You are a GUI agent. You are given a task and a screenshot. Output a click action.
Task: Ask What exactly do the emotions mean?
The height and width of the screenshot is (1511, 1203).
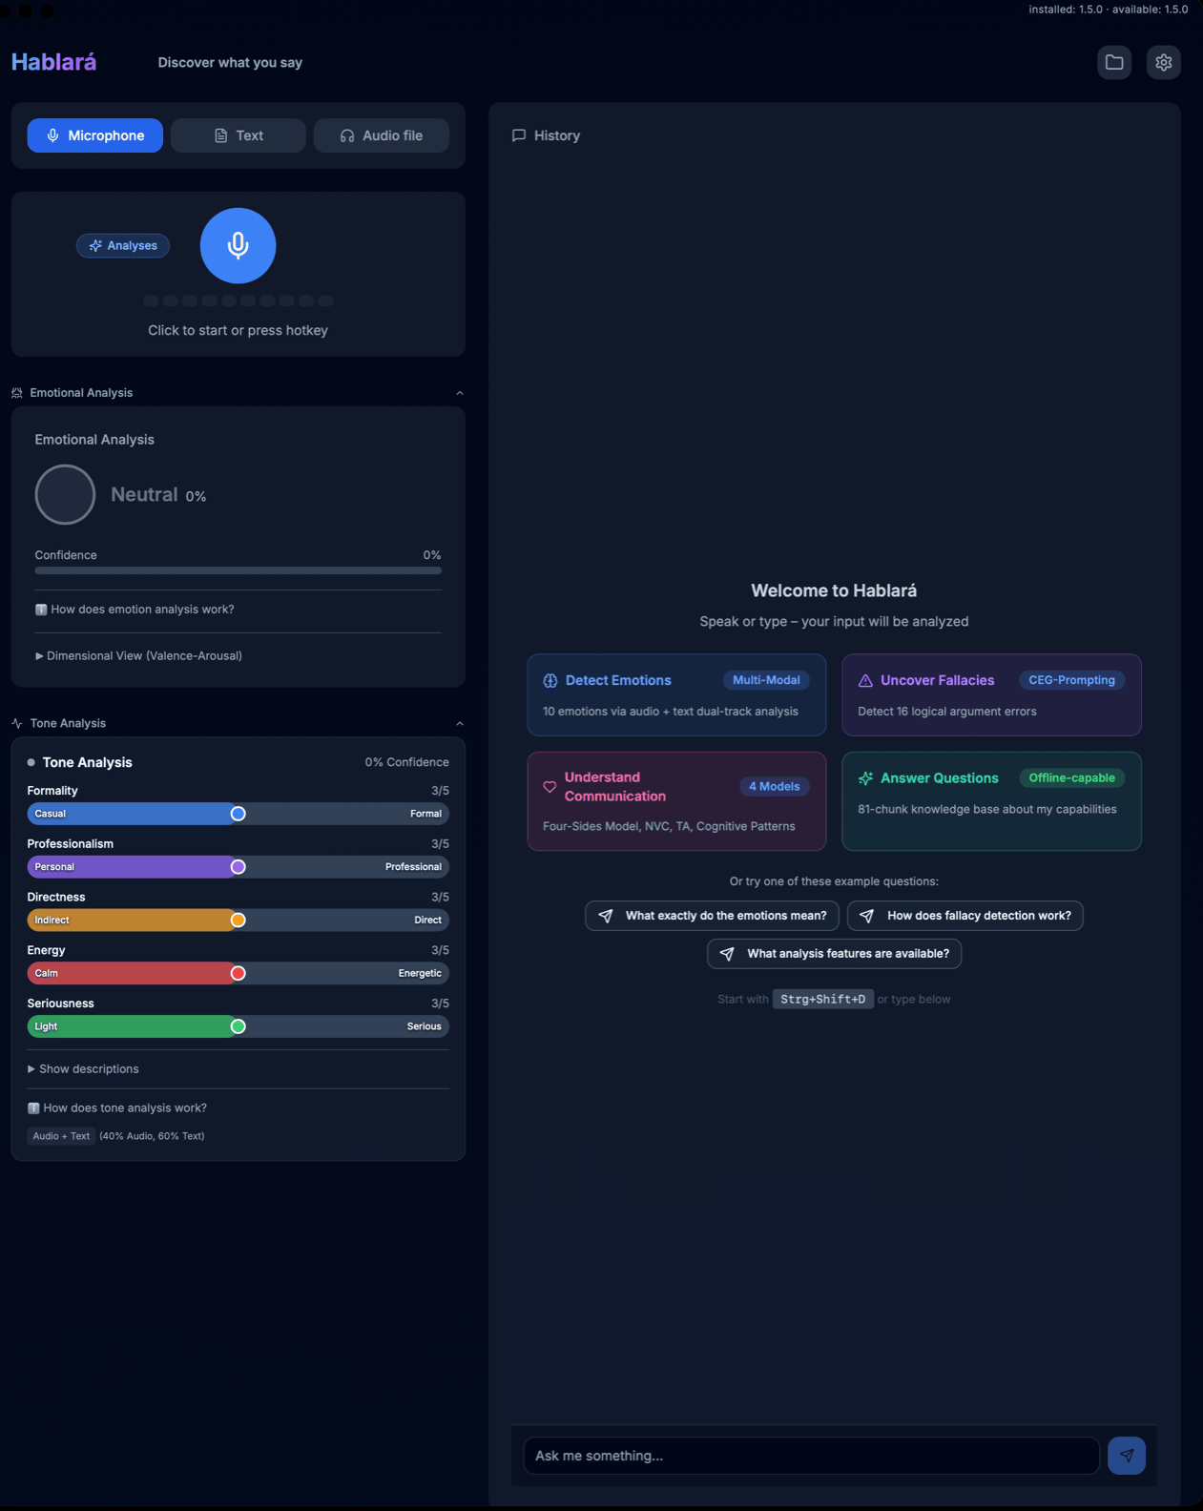[x=712, y=916]
